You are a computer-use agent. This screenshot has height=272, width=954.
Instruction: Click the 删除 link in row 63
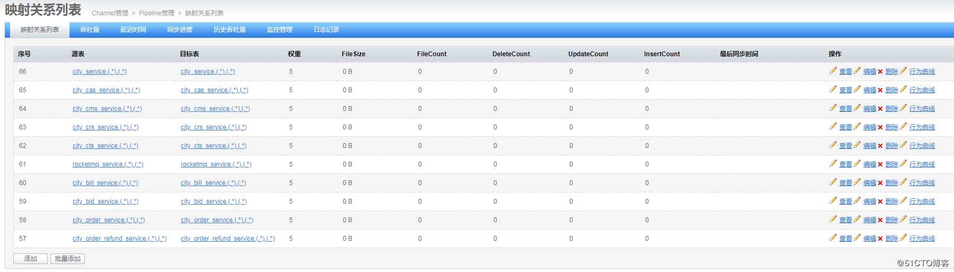[892, 127]
